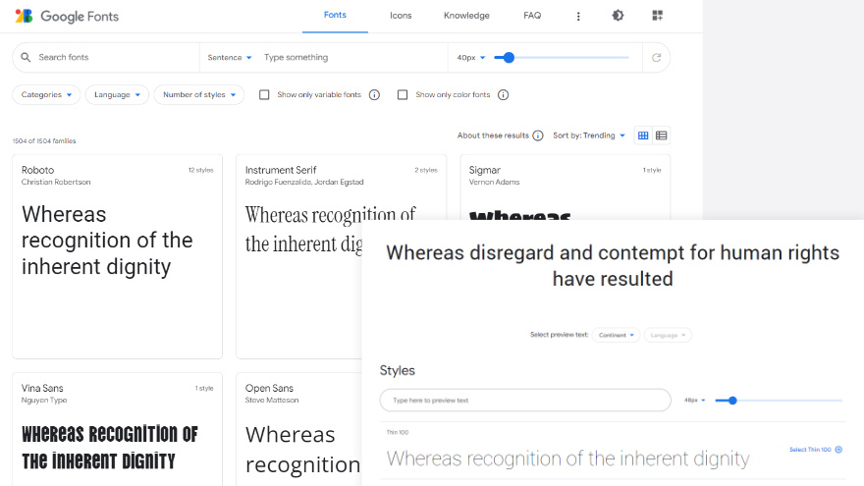Viewport: 864px width, 486px height.
Task: Check the Show only color fonts box
Action: [x=403, y=95]
